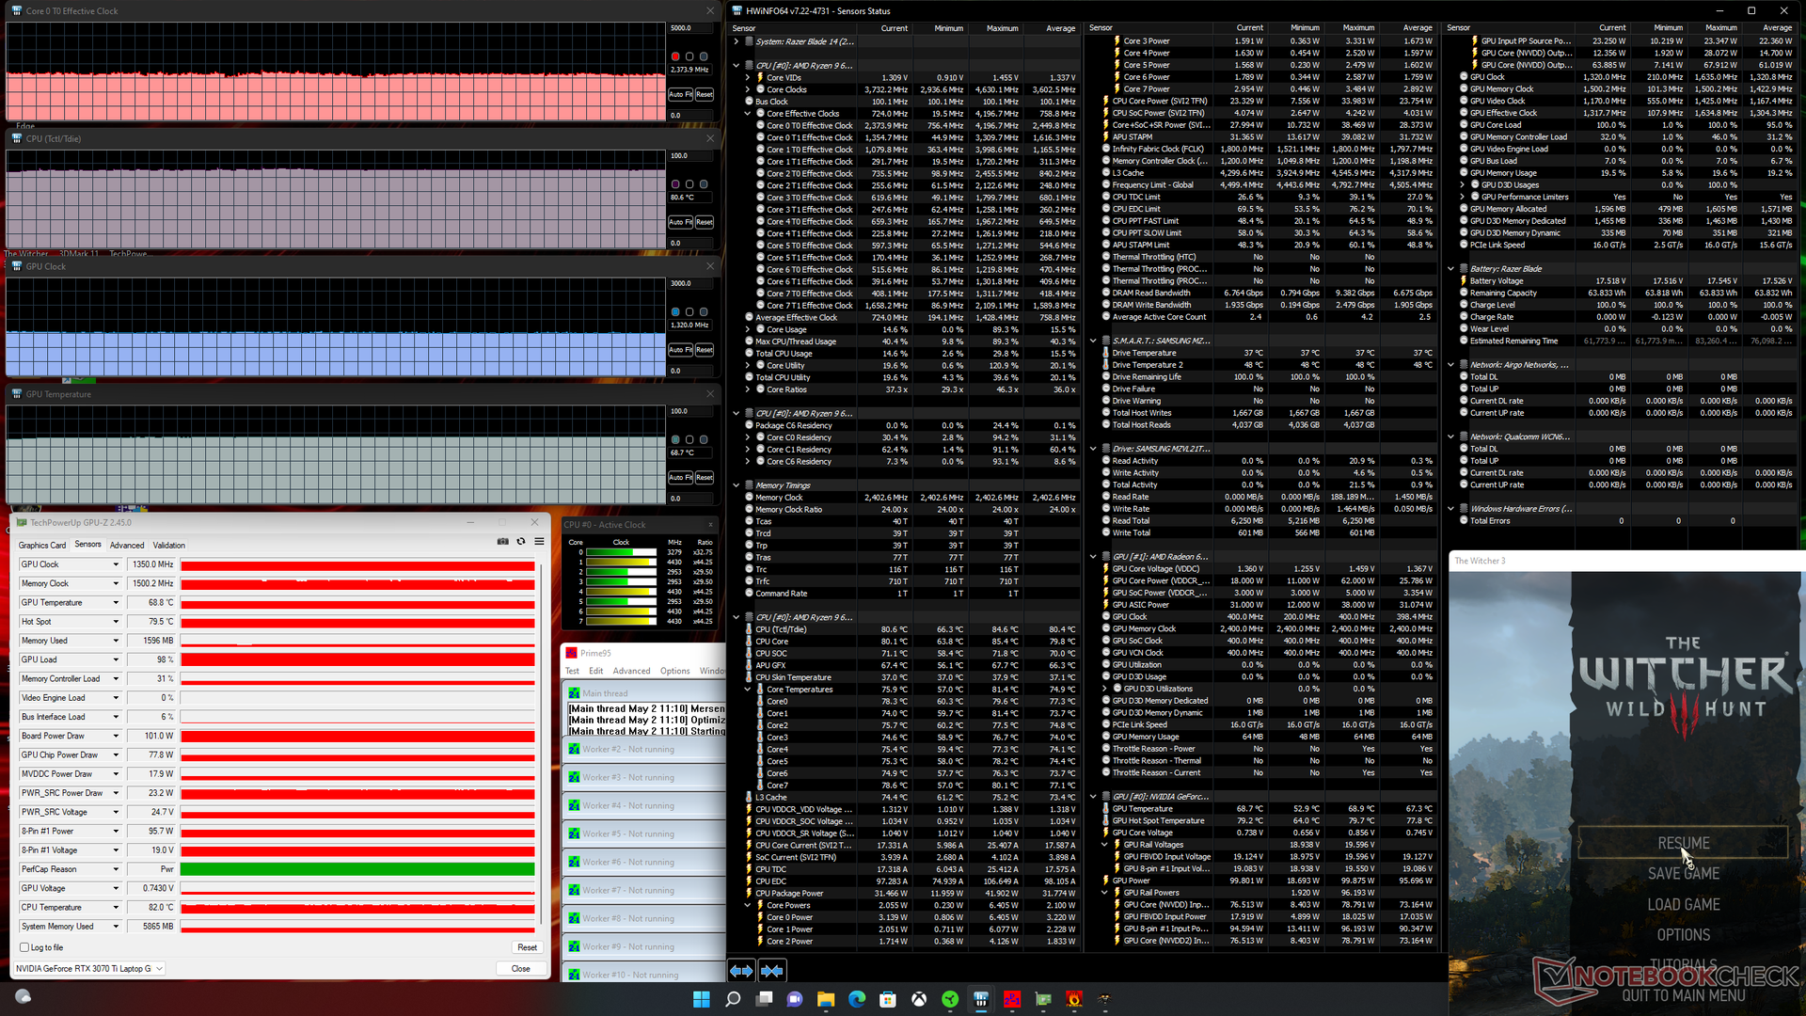Click Reset on GPU Temperature graph

pos(705,478)
